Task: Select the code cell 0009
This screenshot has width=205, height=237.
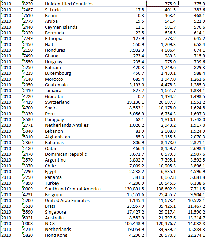Action: coord(28,189)
